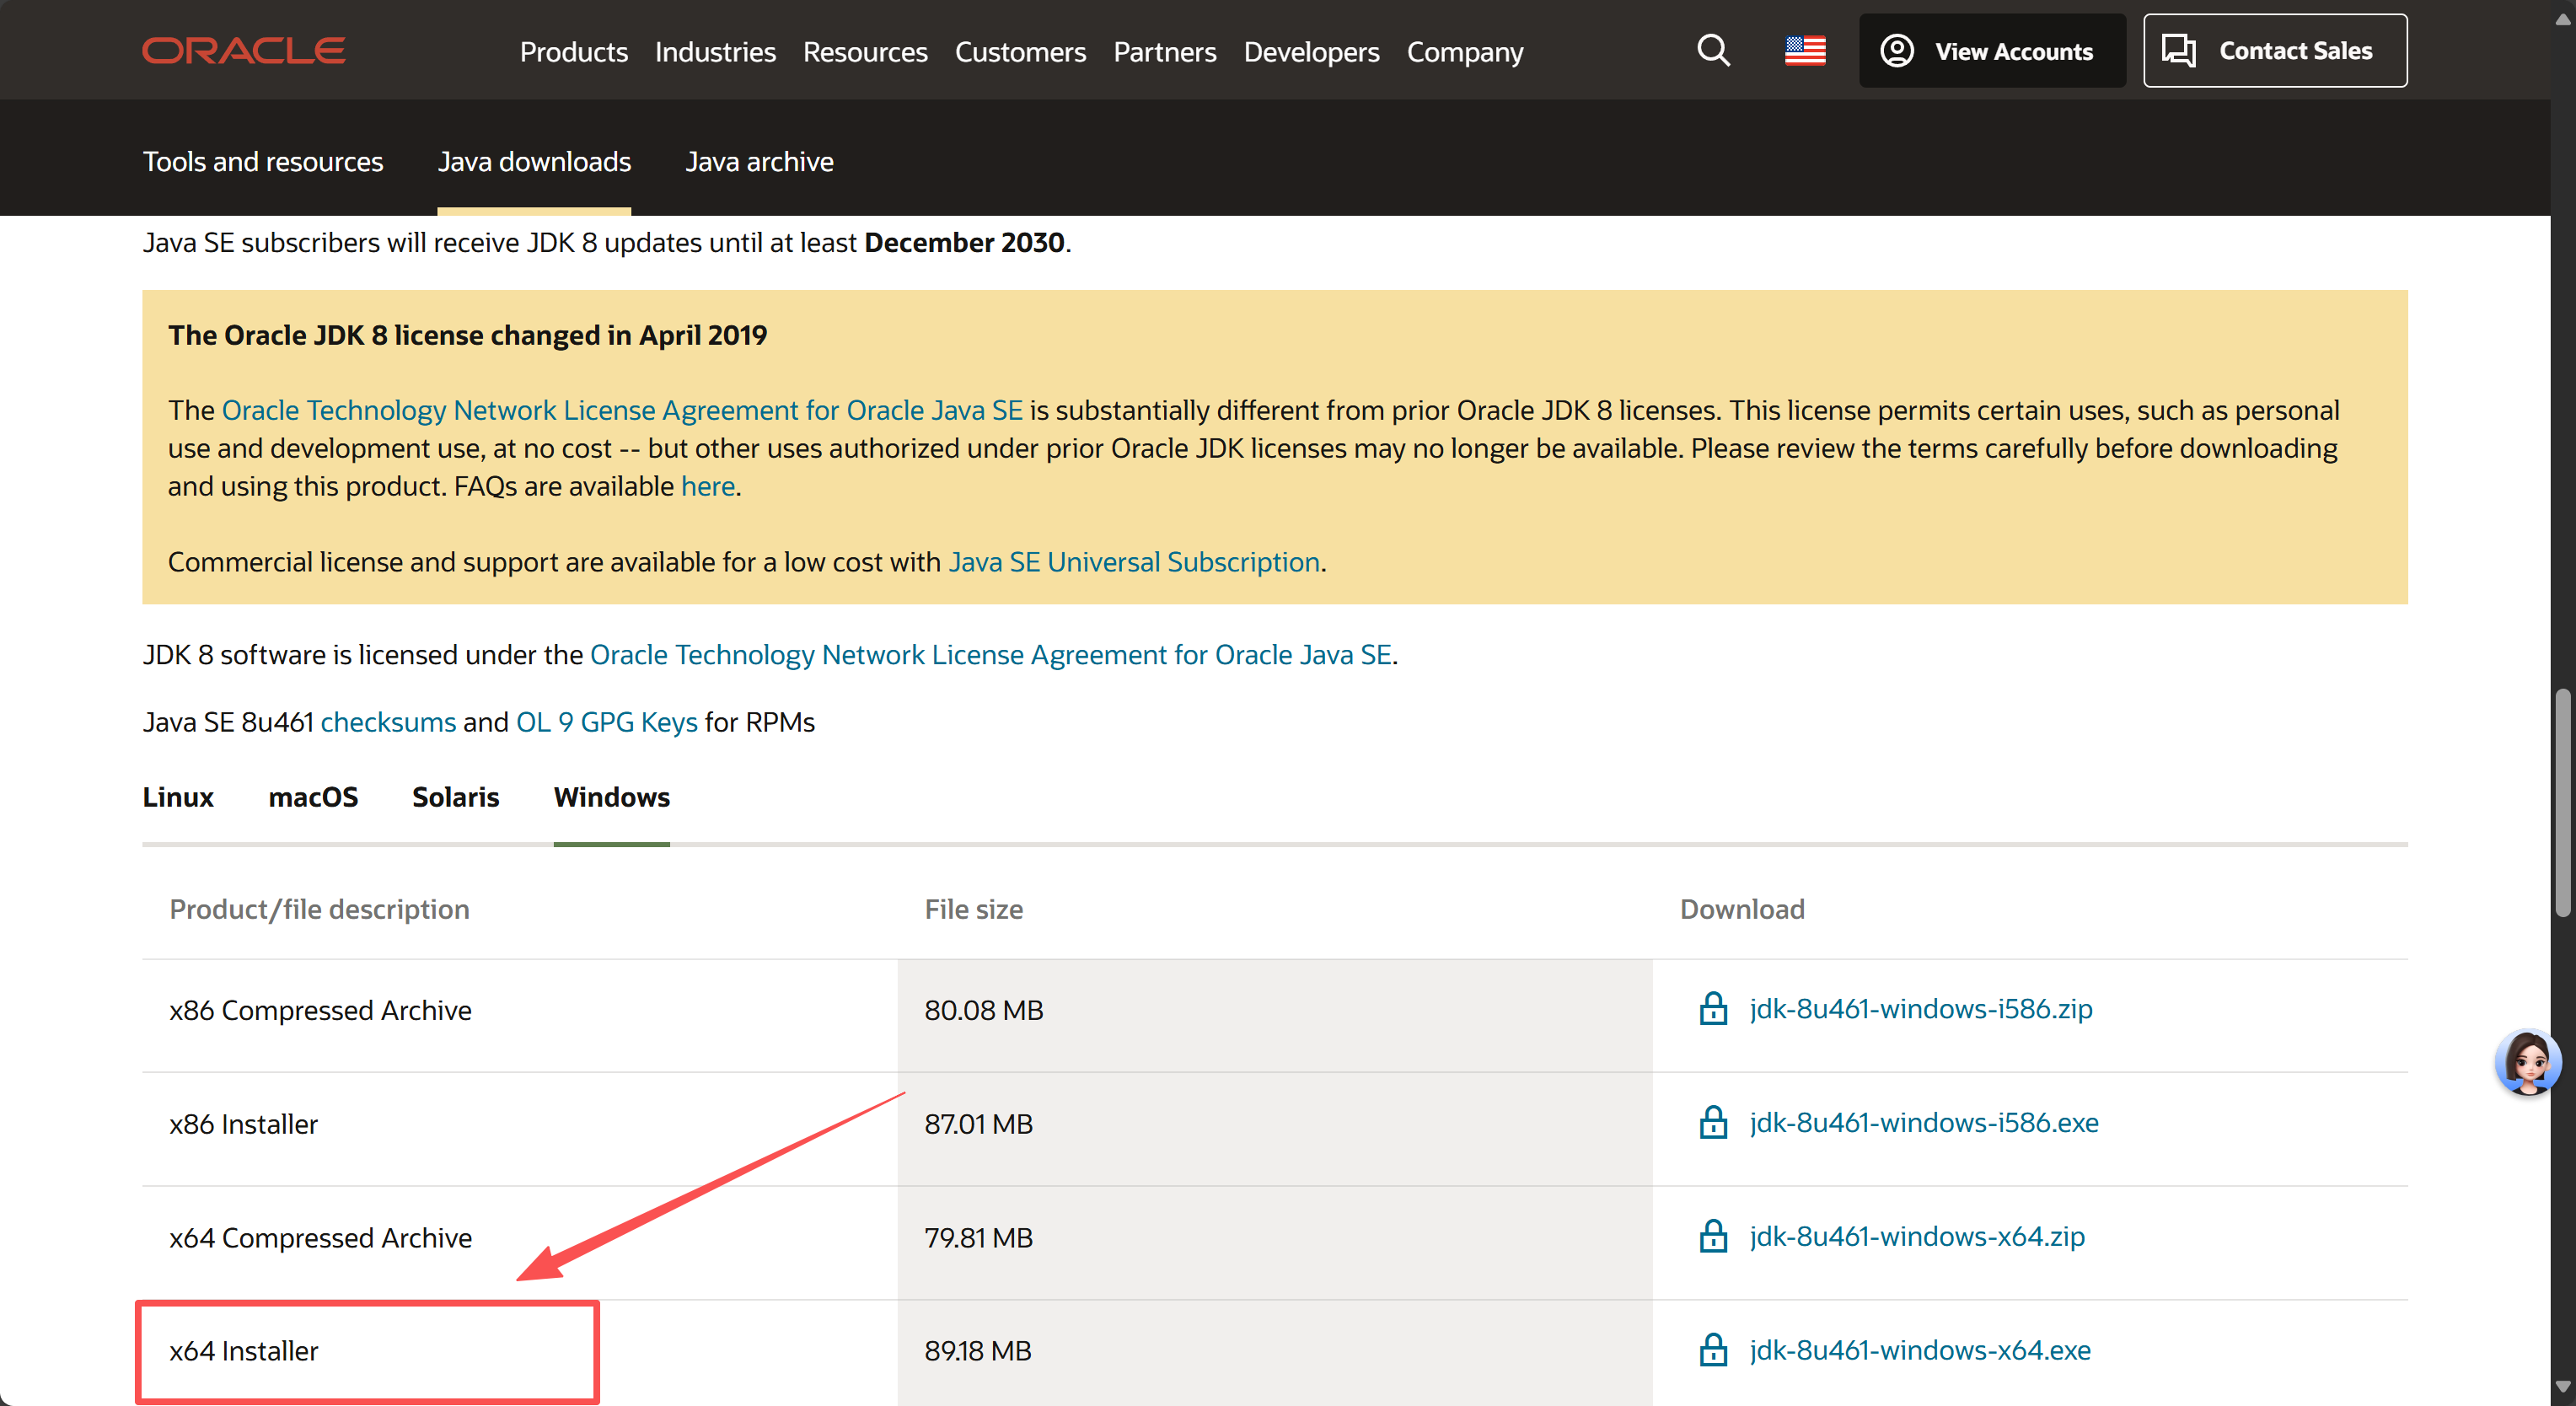2576x1406 pixels.
Task: Click the '79.81 MB' file size
Action: 978,1239
